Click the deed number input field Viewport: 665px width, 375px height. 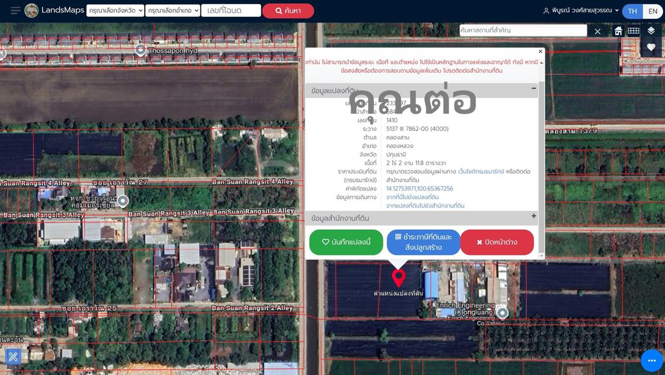(231, 10)
